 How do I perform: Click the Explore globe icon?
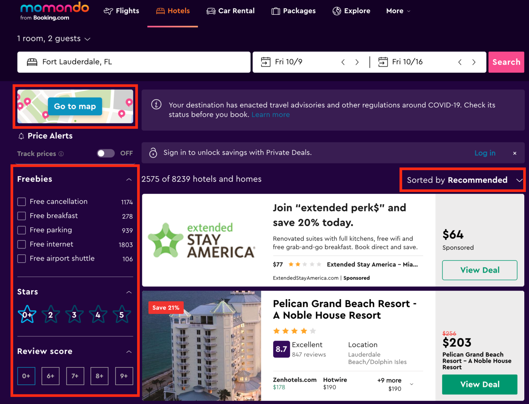[x=336, y=11]
